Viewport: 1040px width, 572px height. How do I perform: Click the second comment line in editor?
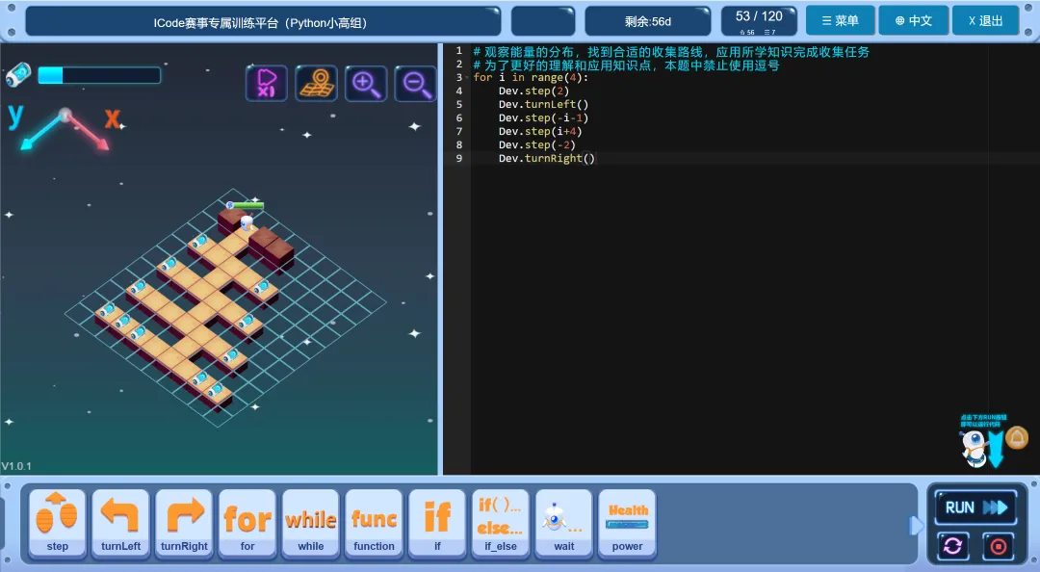[x=626, y=65]
